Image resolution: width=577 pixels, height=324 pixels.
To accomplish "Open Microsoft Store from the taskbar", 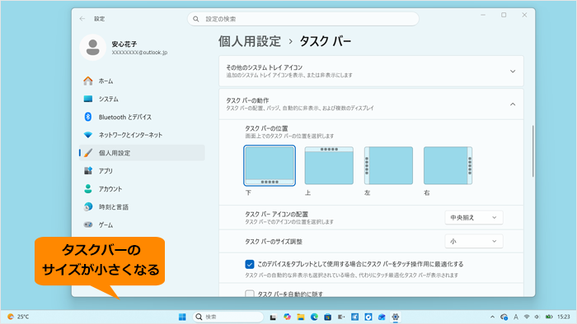I will pos(327,317).
